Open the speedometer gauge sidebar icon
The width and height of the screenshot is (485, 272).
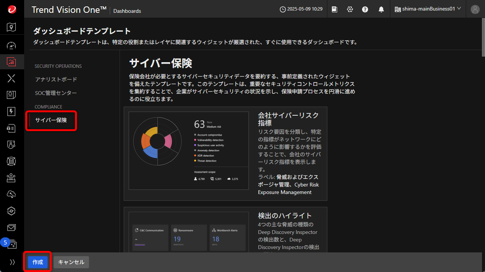pyautogui.click(x=12, y=46)
